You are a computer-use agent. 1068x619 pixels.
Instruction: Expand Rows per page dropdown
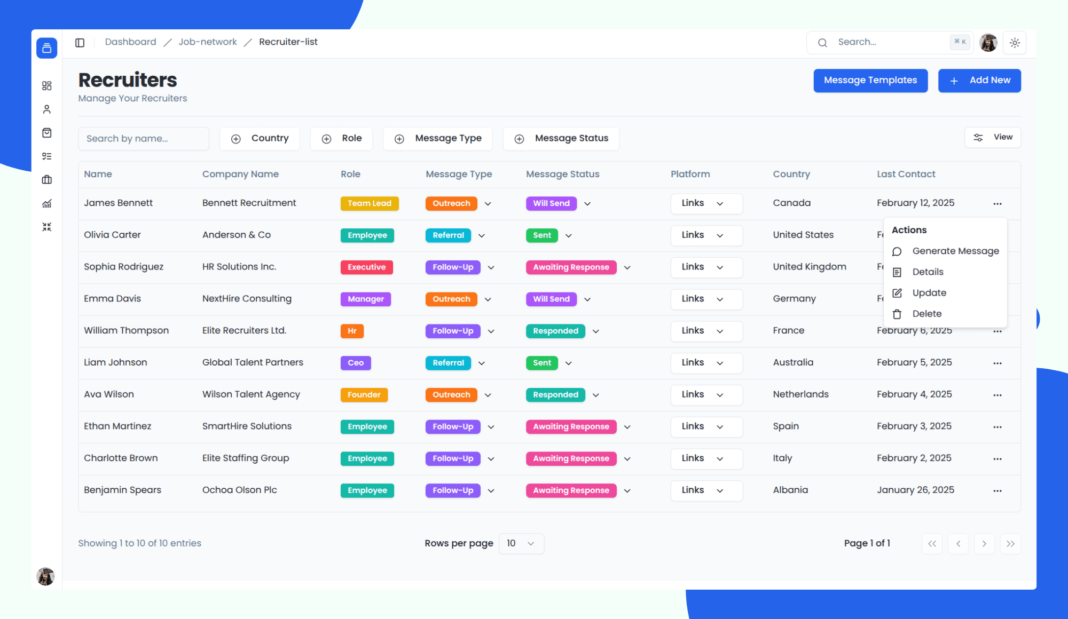pos(520,543)
